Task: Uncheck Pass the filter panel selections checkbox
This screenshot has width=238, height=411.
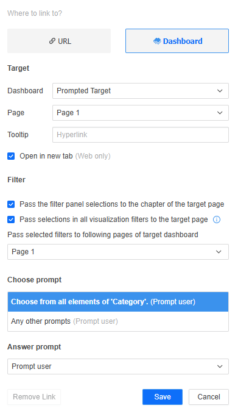Action: click(x=11, y=204)
